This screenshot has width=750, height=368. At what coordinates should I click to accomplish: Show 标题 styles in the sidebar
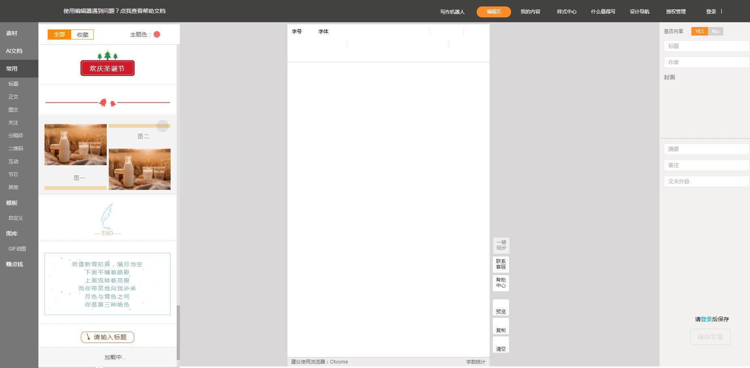13,84
